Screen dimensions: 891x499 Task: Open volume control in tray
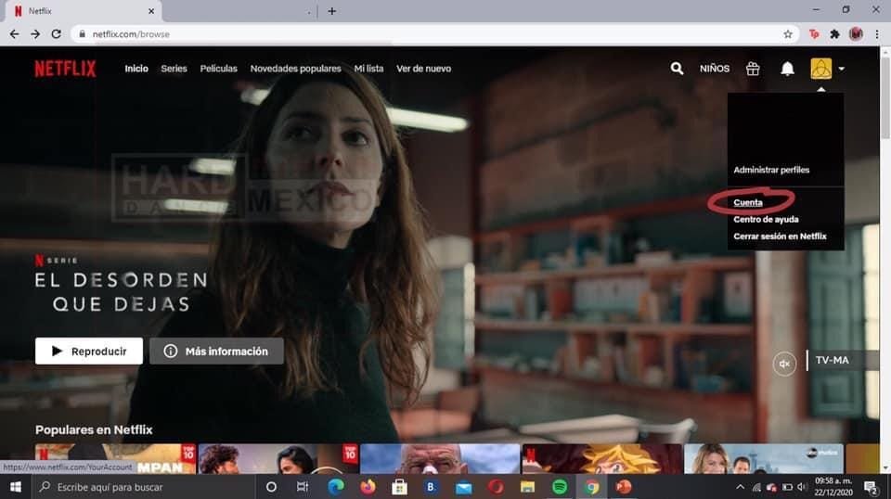pyautogui.click(x=802, y=487)
